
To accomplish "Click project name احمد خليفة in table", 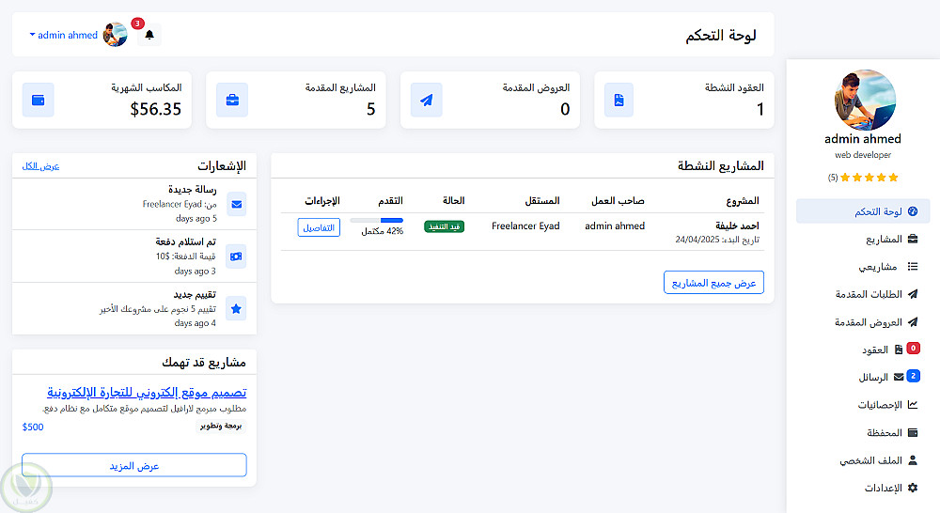I will pyautogui.click(x=737, y=225).
